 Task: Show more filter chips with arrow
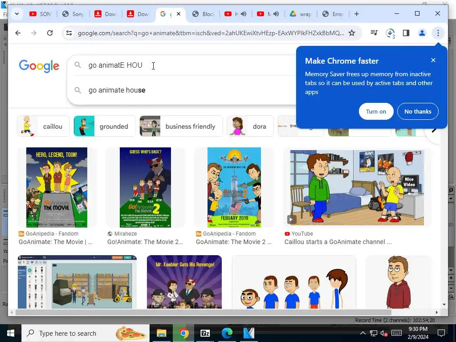434,130
